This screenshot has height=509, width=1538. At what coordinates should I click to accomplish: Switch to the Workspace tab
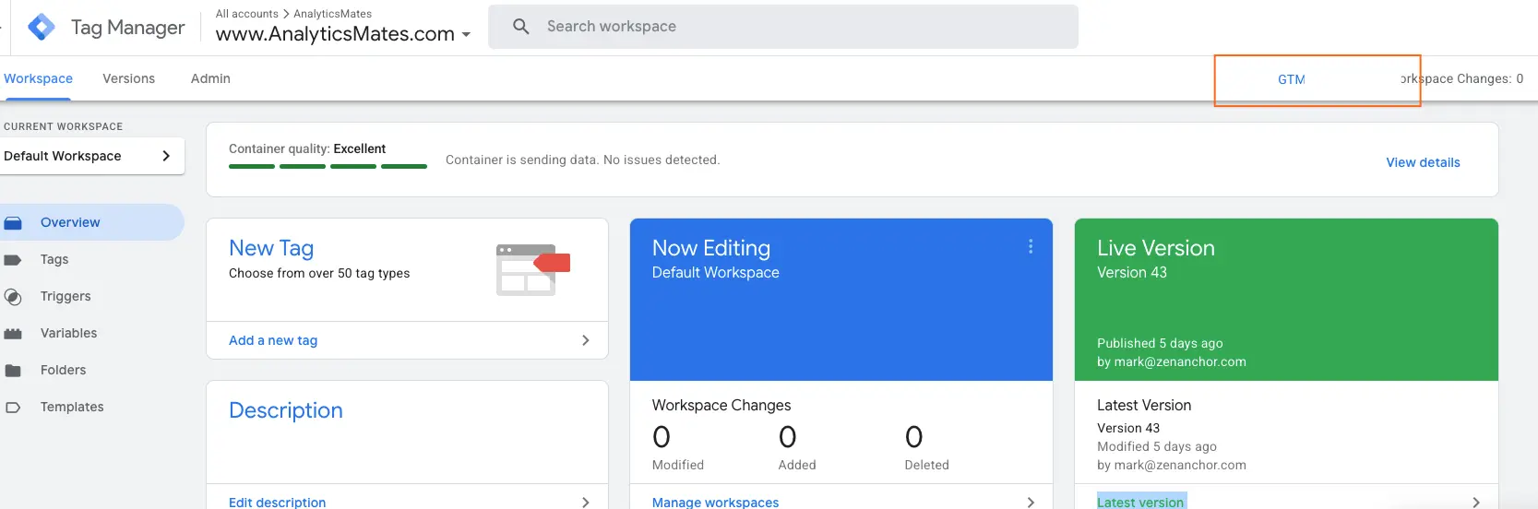(x=38, y=78)
